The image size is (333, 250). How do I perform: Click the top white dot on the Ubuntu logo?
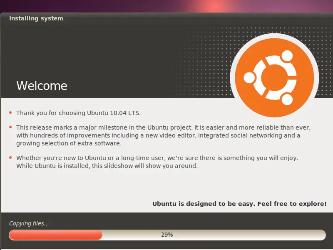point(287,56)
